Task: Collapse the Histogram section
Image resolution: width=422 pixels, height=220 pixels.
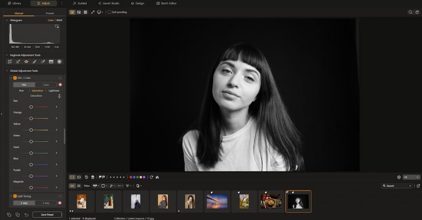Action: (x=7, y=20)
